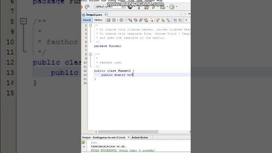Click the Find Previous Occurrence icon

pos(136,20)
